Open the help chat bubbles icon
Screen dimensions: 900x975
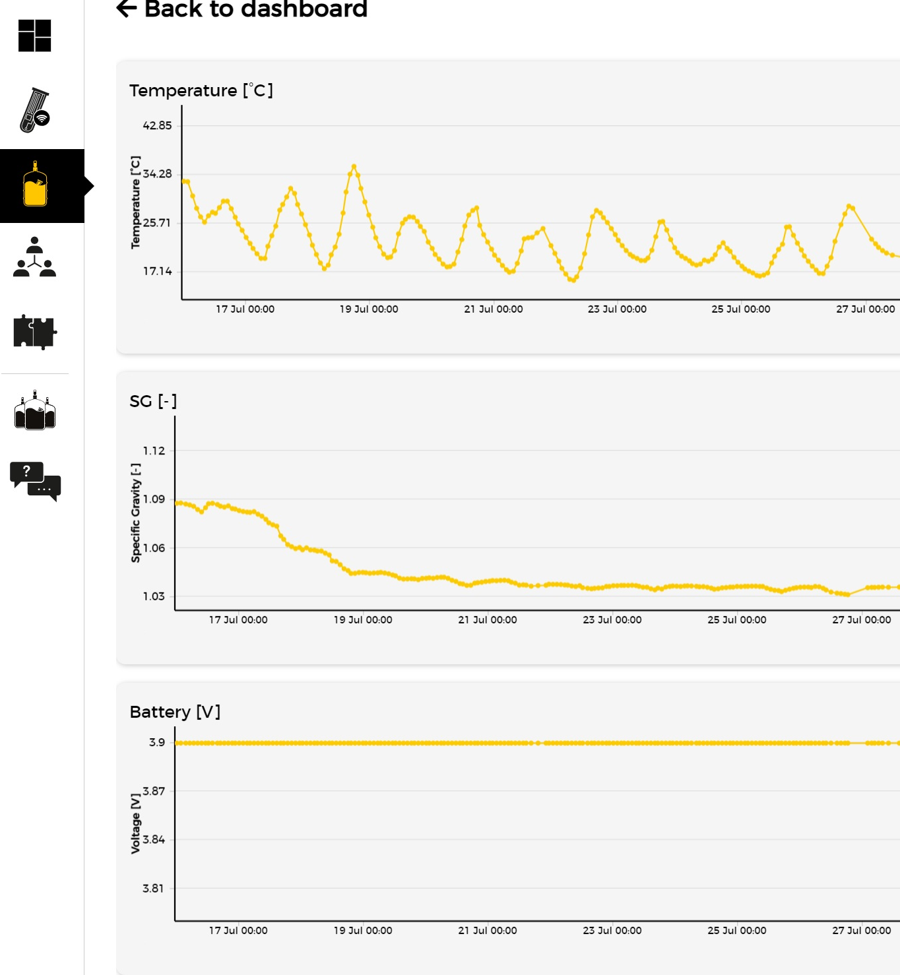pos(36,481)
